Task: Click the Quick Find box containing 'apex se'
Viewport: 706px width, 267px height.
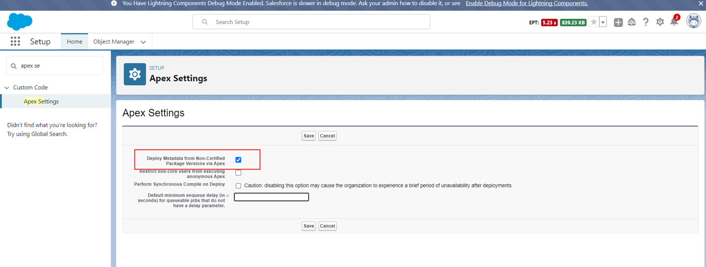Action: (x=54, y=66)
